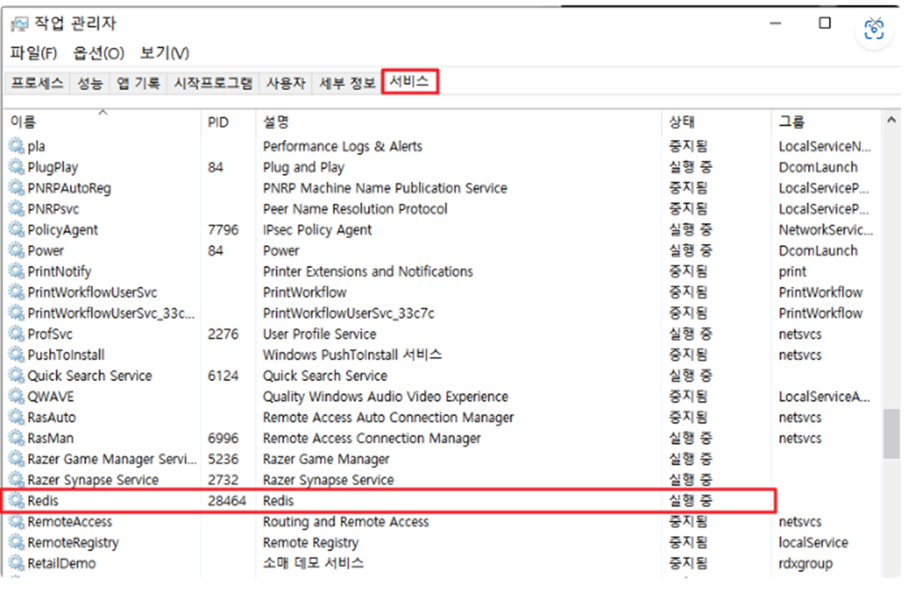Click the PrintNotify gear icon

(x=17, y=271)
